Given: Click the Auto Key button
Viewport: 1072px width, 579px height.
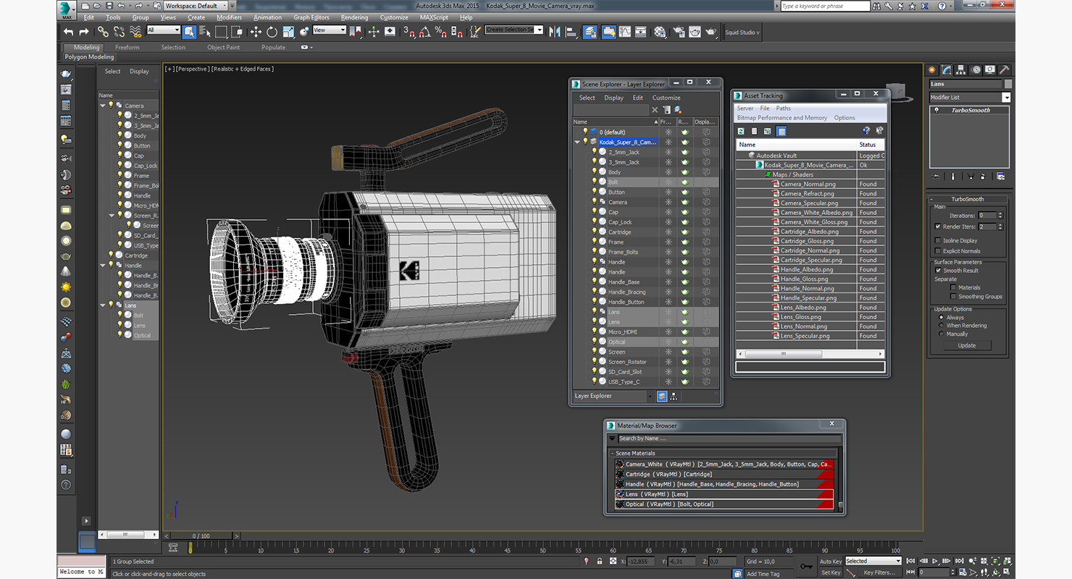Looking at the screenshot, I should pyautogui.click(x=831, y=561).
